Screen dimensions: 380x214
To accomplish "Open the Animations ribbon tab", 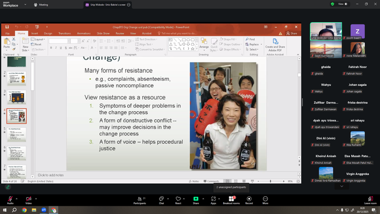I will coord(84,33).
